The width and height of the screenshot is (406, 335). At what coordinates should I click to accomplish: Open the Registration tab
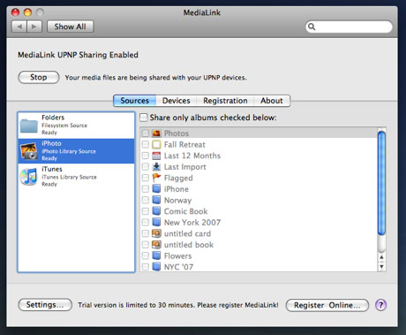pyautogui.click(x=225, y=101)
